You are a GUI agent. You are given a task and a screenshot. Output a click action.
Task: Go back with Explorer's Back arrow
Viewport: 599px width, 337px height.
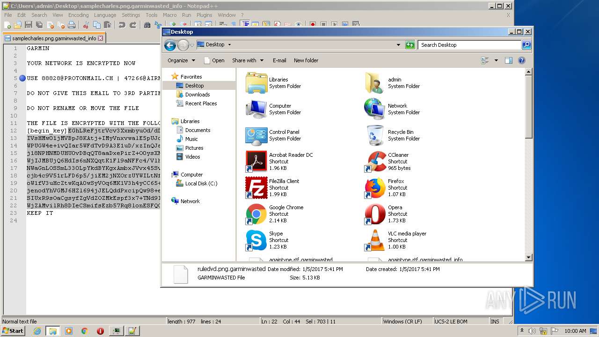[x=170, y=45]
